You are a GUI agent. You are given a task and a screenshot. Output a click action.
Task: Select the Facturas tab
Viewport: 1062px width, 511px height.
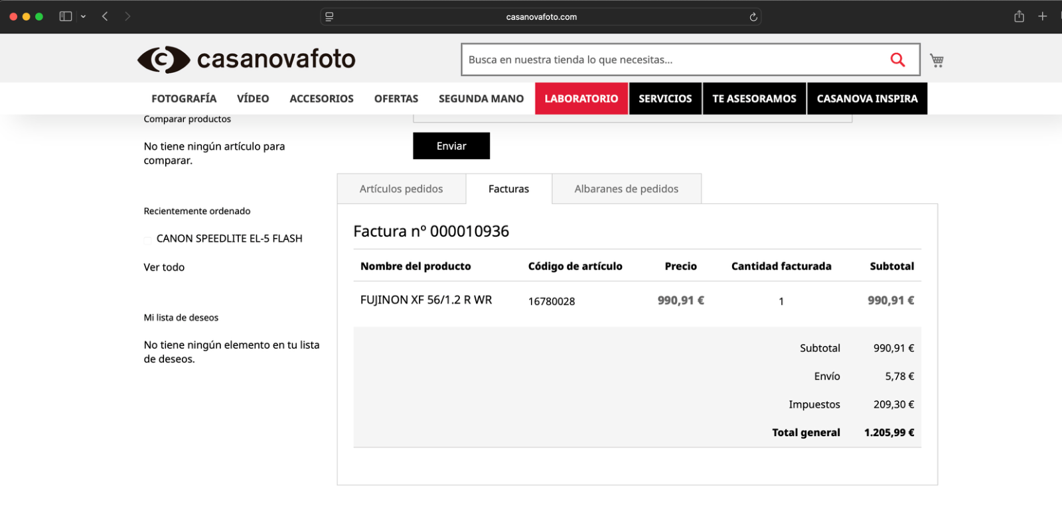tap(508, 189)
